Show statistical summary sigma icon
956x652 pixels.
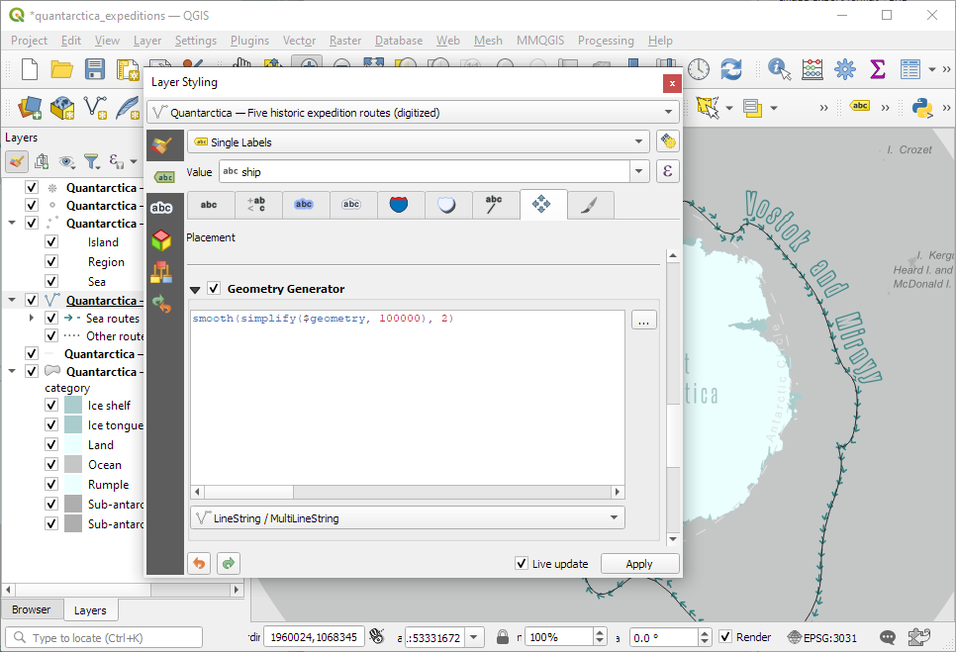click(878, 69)
